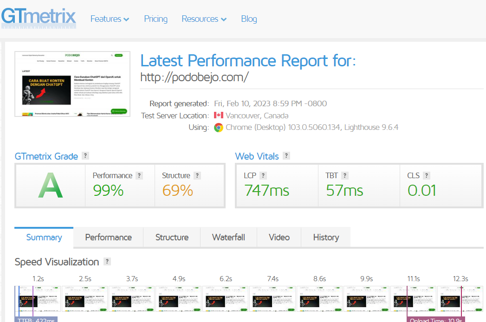Click the 99% Performance score
The height and width of the screenshot is (322, 486).
tap(108, 190)
